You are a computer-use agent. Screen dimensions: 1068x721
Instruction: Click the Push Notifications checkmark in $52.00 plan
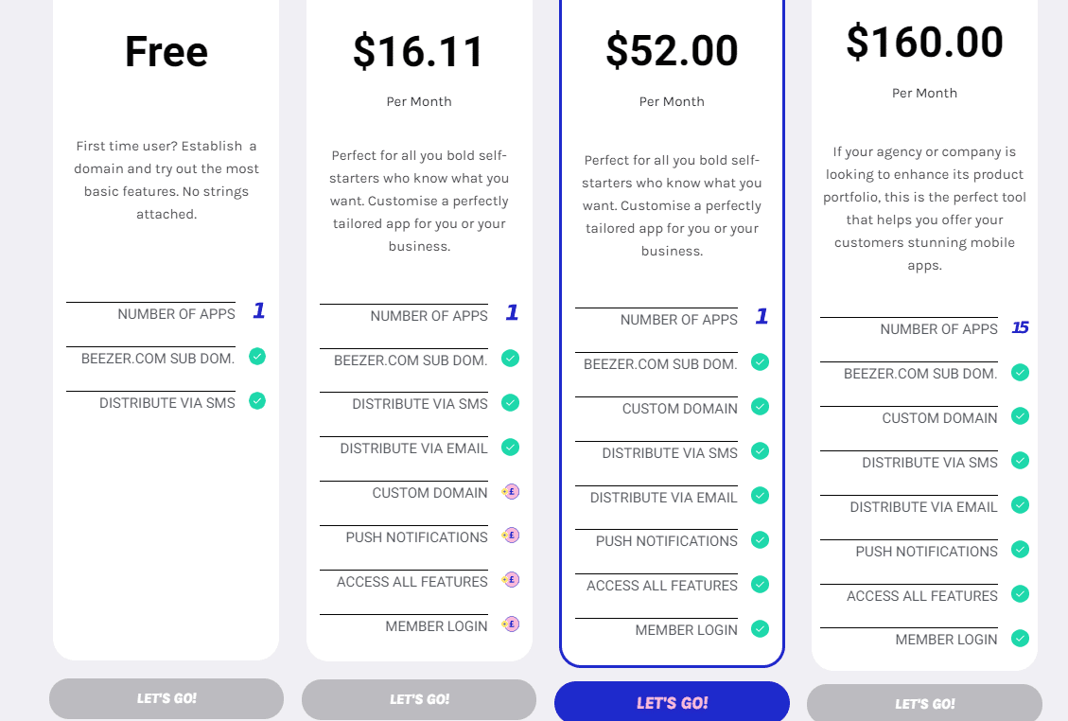pyautogui.click(x=760, y=539)
